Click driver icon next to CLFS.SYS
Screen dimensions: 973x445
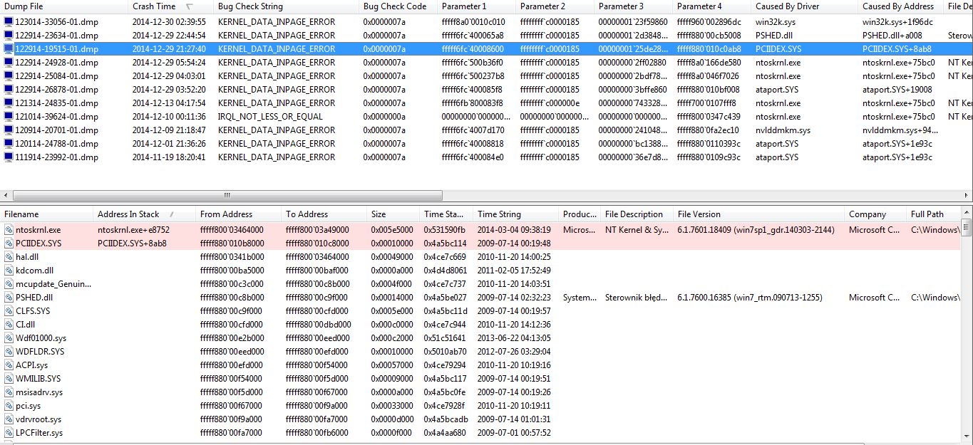click(9, 311)
